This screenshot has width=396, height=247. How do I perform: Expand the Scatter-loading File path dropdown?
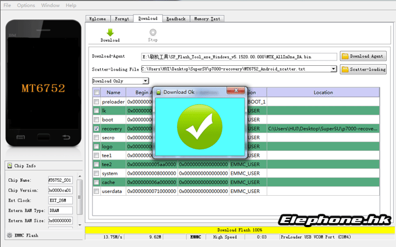tap(333, 69)
